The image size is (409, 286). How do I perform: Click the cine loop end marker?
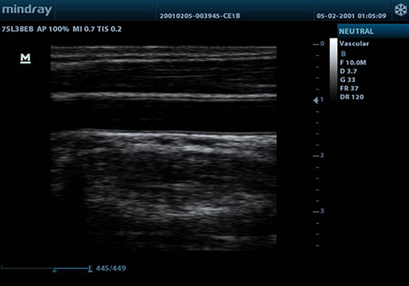(90, 269)
